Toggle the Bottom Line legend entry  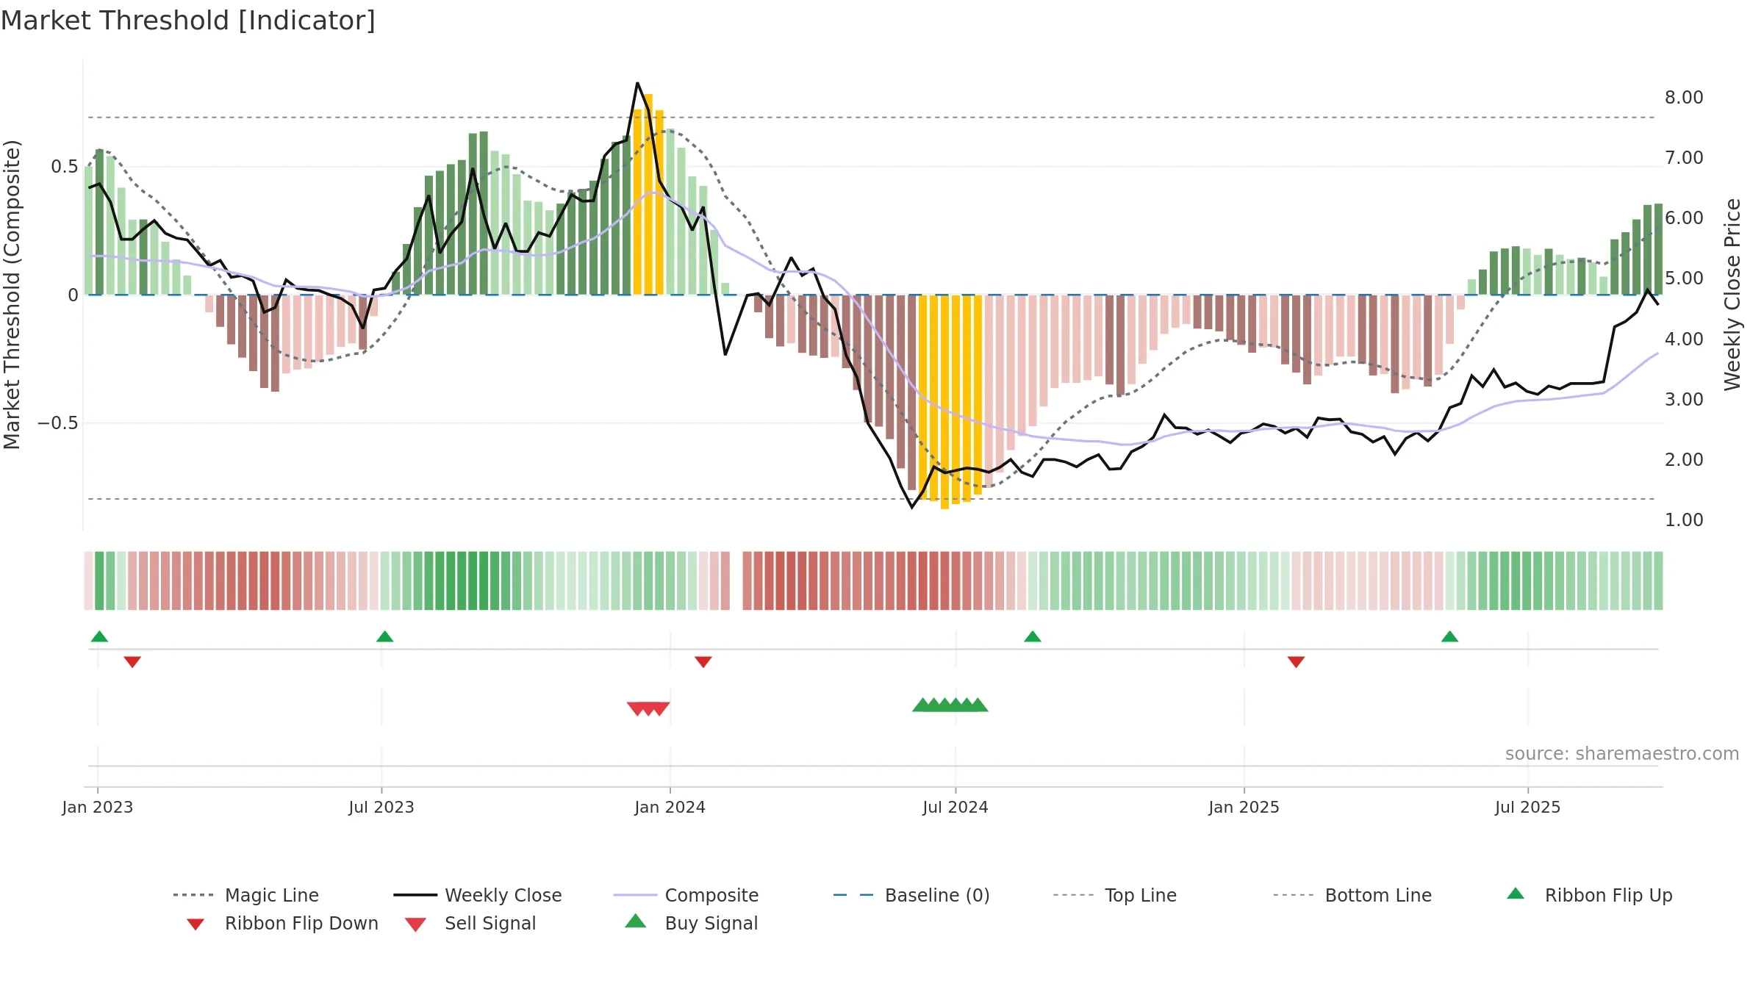point(1352,895)
